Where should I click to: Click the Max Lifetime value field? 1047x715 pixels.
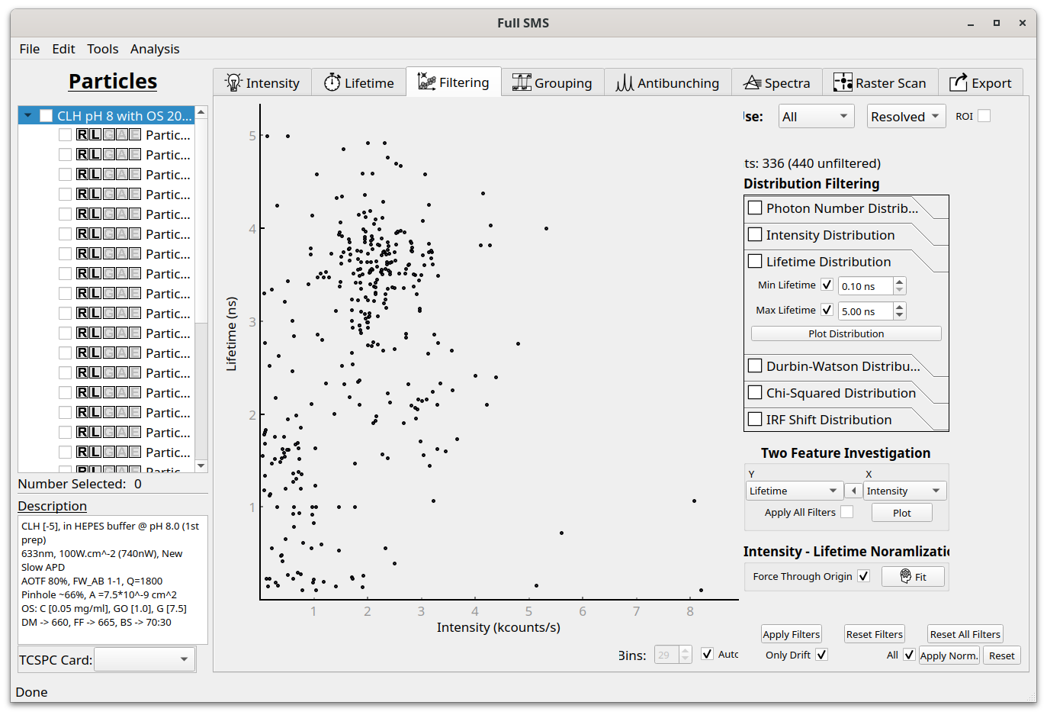pyautogui.click(x=866, y=311)
